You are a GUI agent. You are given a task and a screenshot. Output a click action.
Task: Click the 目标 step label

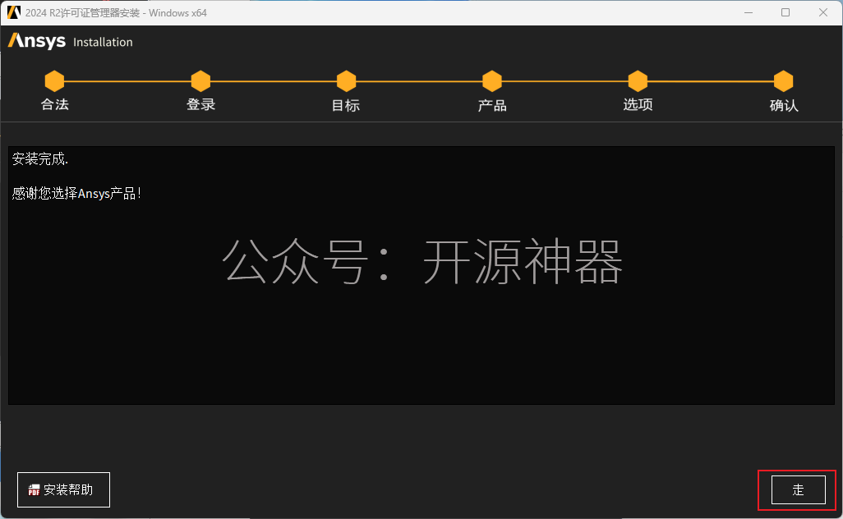pyautogui.click(x=346, y=105)
